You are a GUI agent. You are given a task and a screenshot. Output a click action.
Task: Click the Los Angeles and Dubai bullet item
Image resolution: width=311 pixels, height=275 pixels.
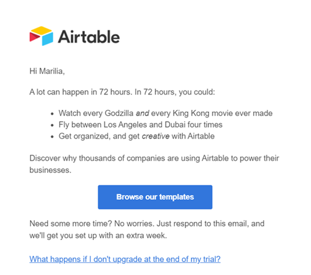pyautogui.click(x=140, y=125)
